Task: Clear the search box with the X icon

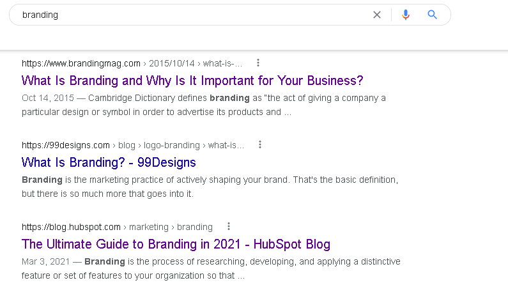Action: [377, 15]
